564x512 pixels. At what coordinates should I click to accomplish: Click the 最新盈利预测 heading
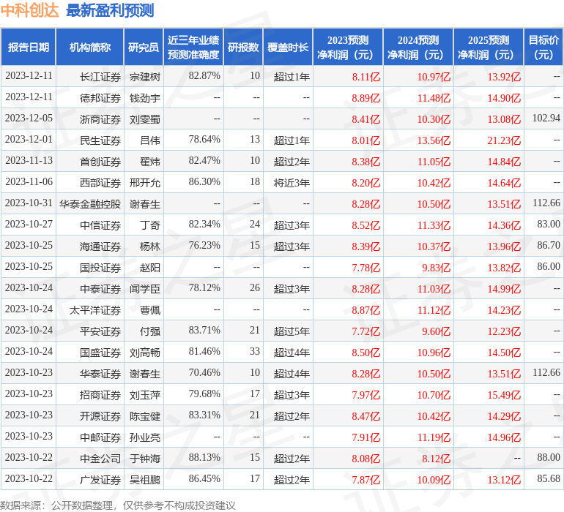pyautogui.click(x=110, y=10)
